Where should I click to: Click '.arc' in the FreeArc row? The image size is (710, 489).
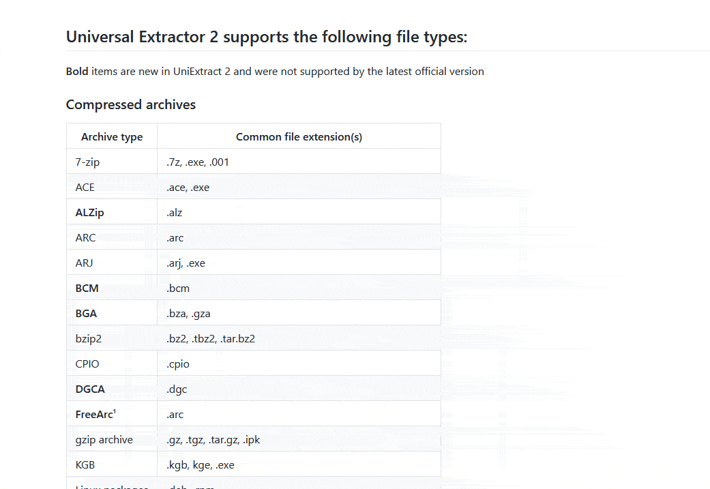tap(299, 414)
